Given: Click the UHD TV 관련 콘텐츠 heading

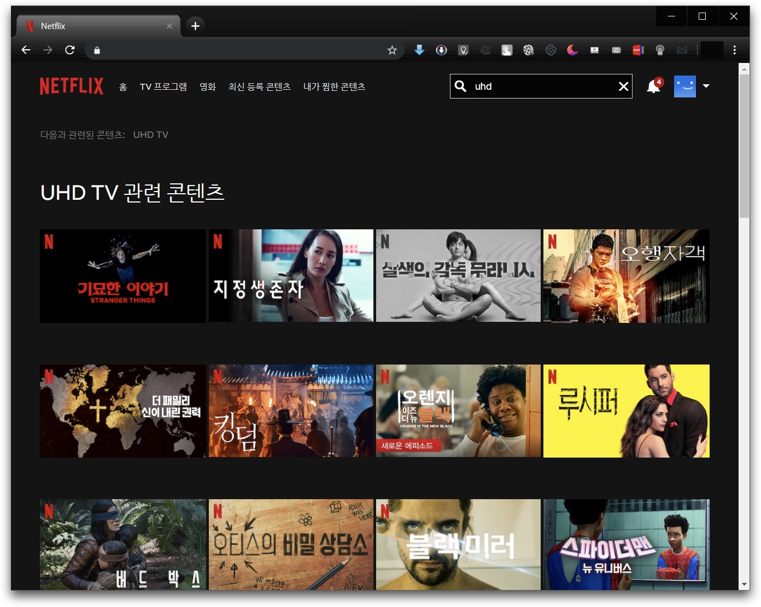Looking at the screenshot, I should [132, 192].
